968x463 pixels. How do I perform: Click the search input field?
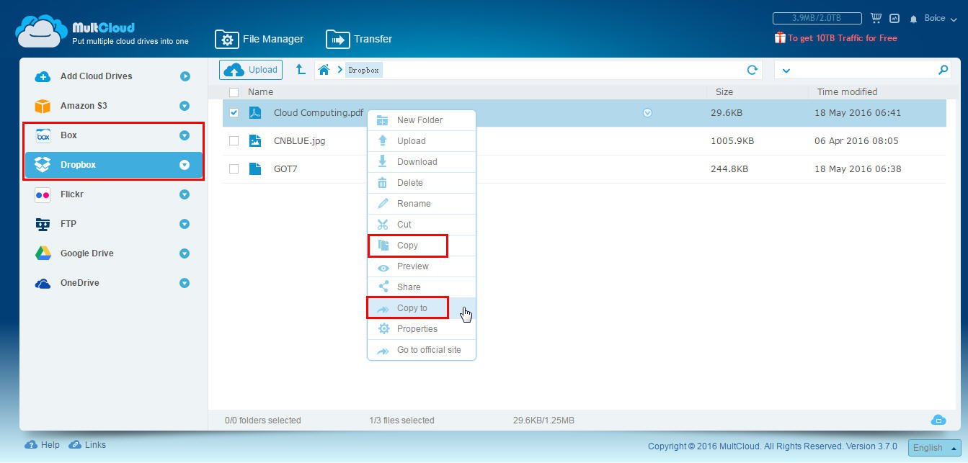click(864, 70)
